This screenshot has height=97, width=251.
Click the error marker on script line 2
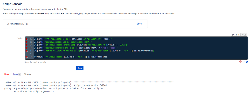tap(27, 42)
